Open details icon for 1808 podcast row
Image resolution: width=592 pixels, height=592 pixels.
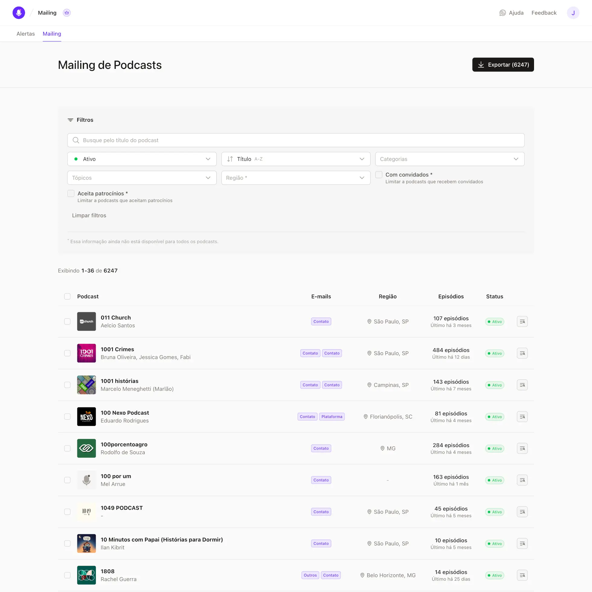(522, 575)
